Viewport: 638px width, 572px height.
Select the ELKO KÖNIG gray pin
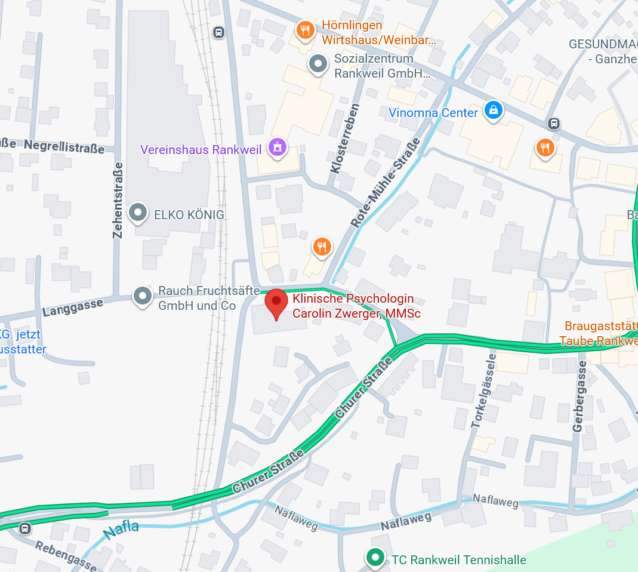138,213
